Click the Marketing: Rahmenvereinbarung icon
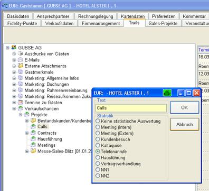 [21, 90]
